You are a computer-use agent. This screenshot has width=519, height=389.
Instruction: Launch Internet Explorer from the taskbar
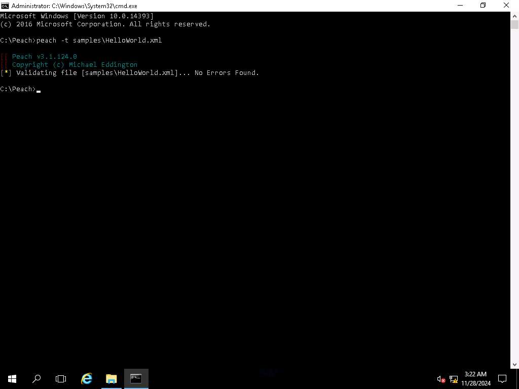tap(87, 378)
